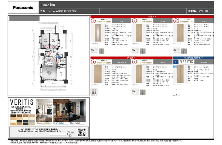This screenshot has height=145, width=222.
Task: Click the blue U icon under storage door
Action: [175, 67]
